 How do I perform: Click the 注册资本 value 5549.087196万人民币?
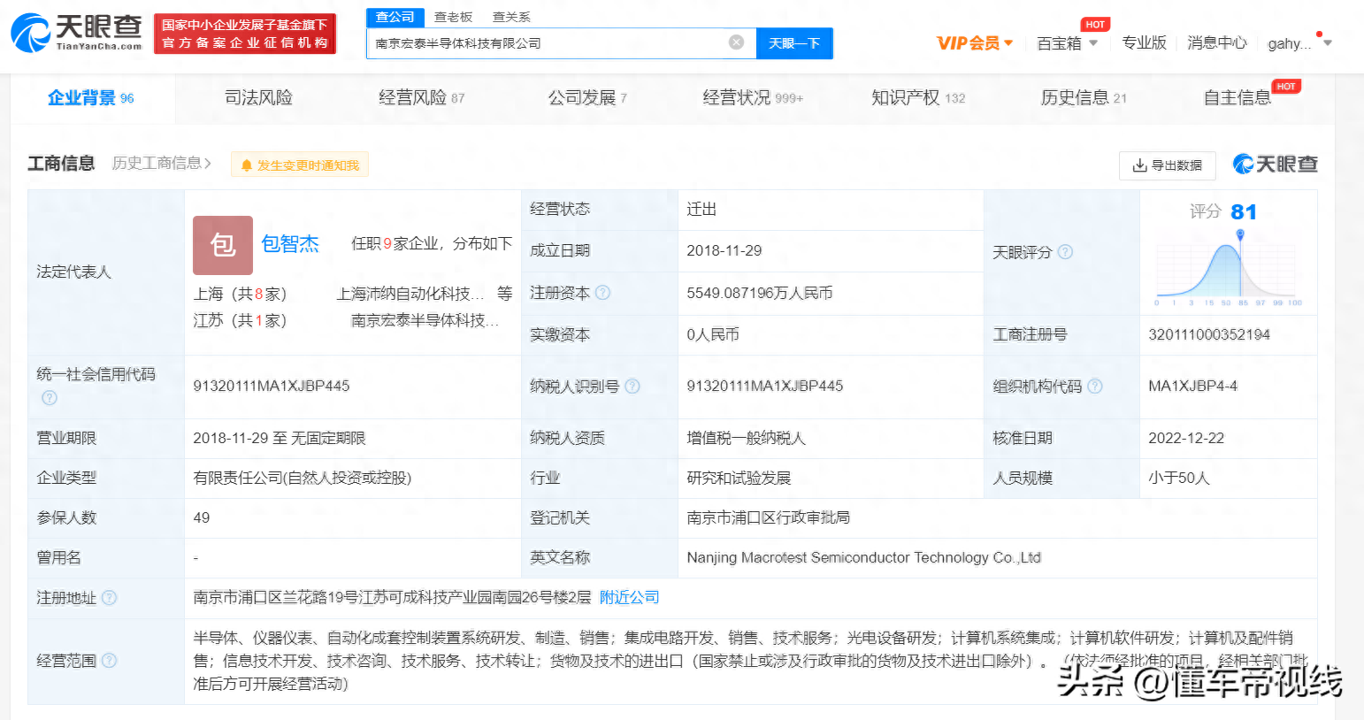(x=760, y=293)
